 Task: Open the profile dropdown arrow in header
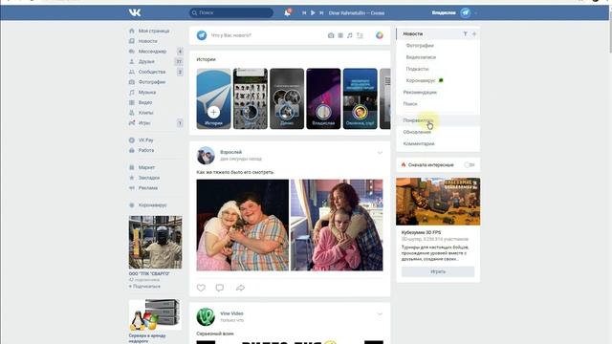point(475,12)
